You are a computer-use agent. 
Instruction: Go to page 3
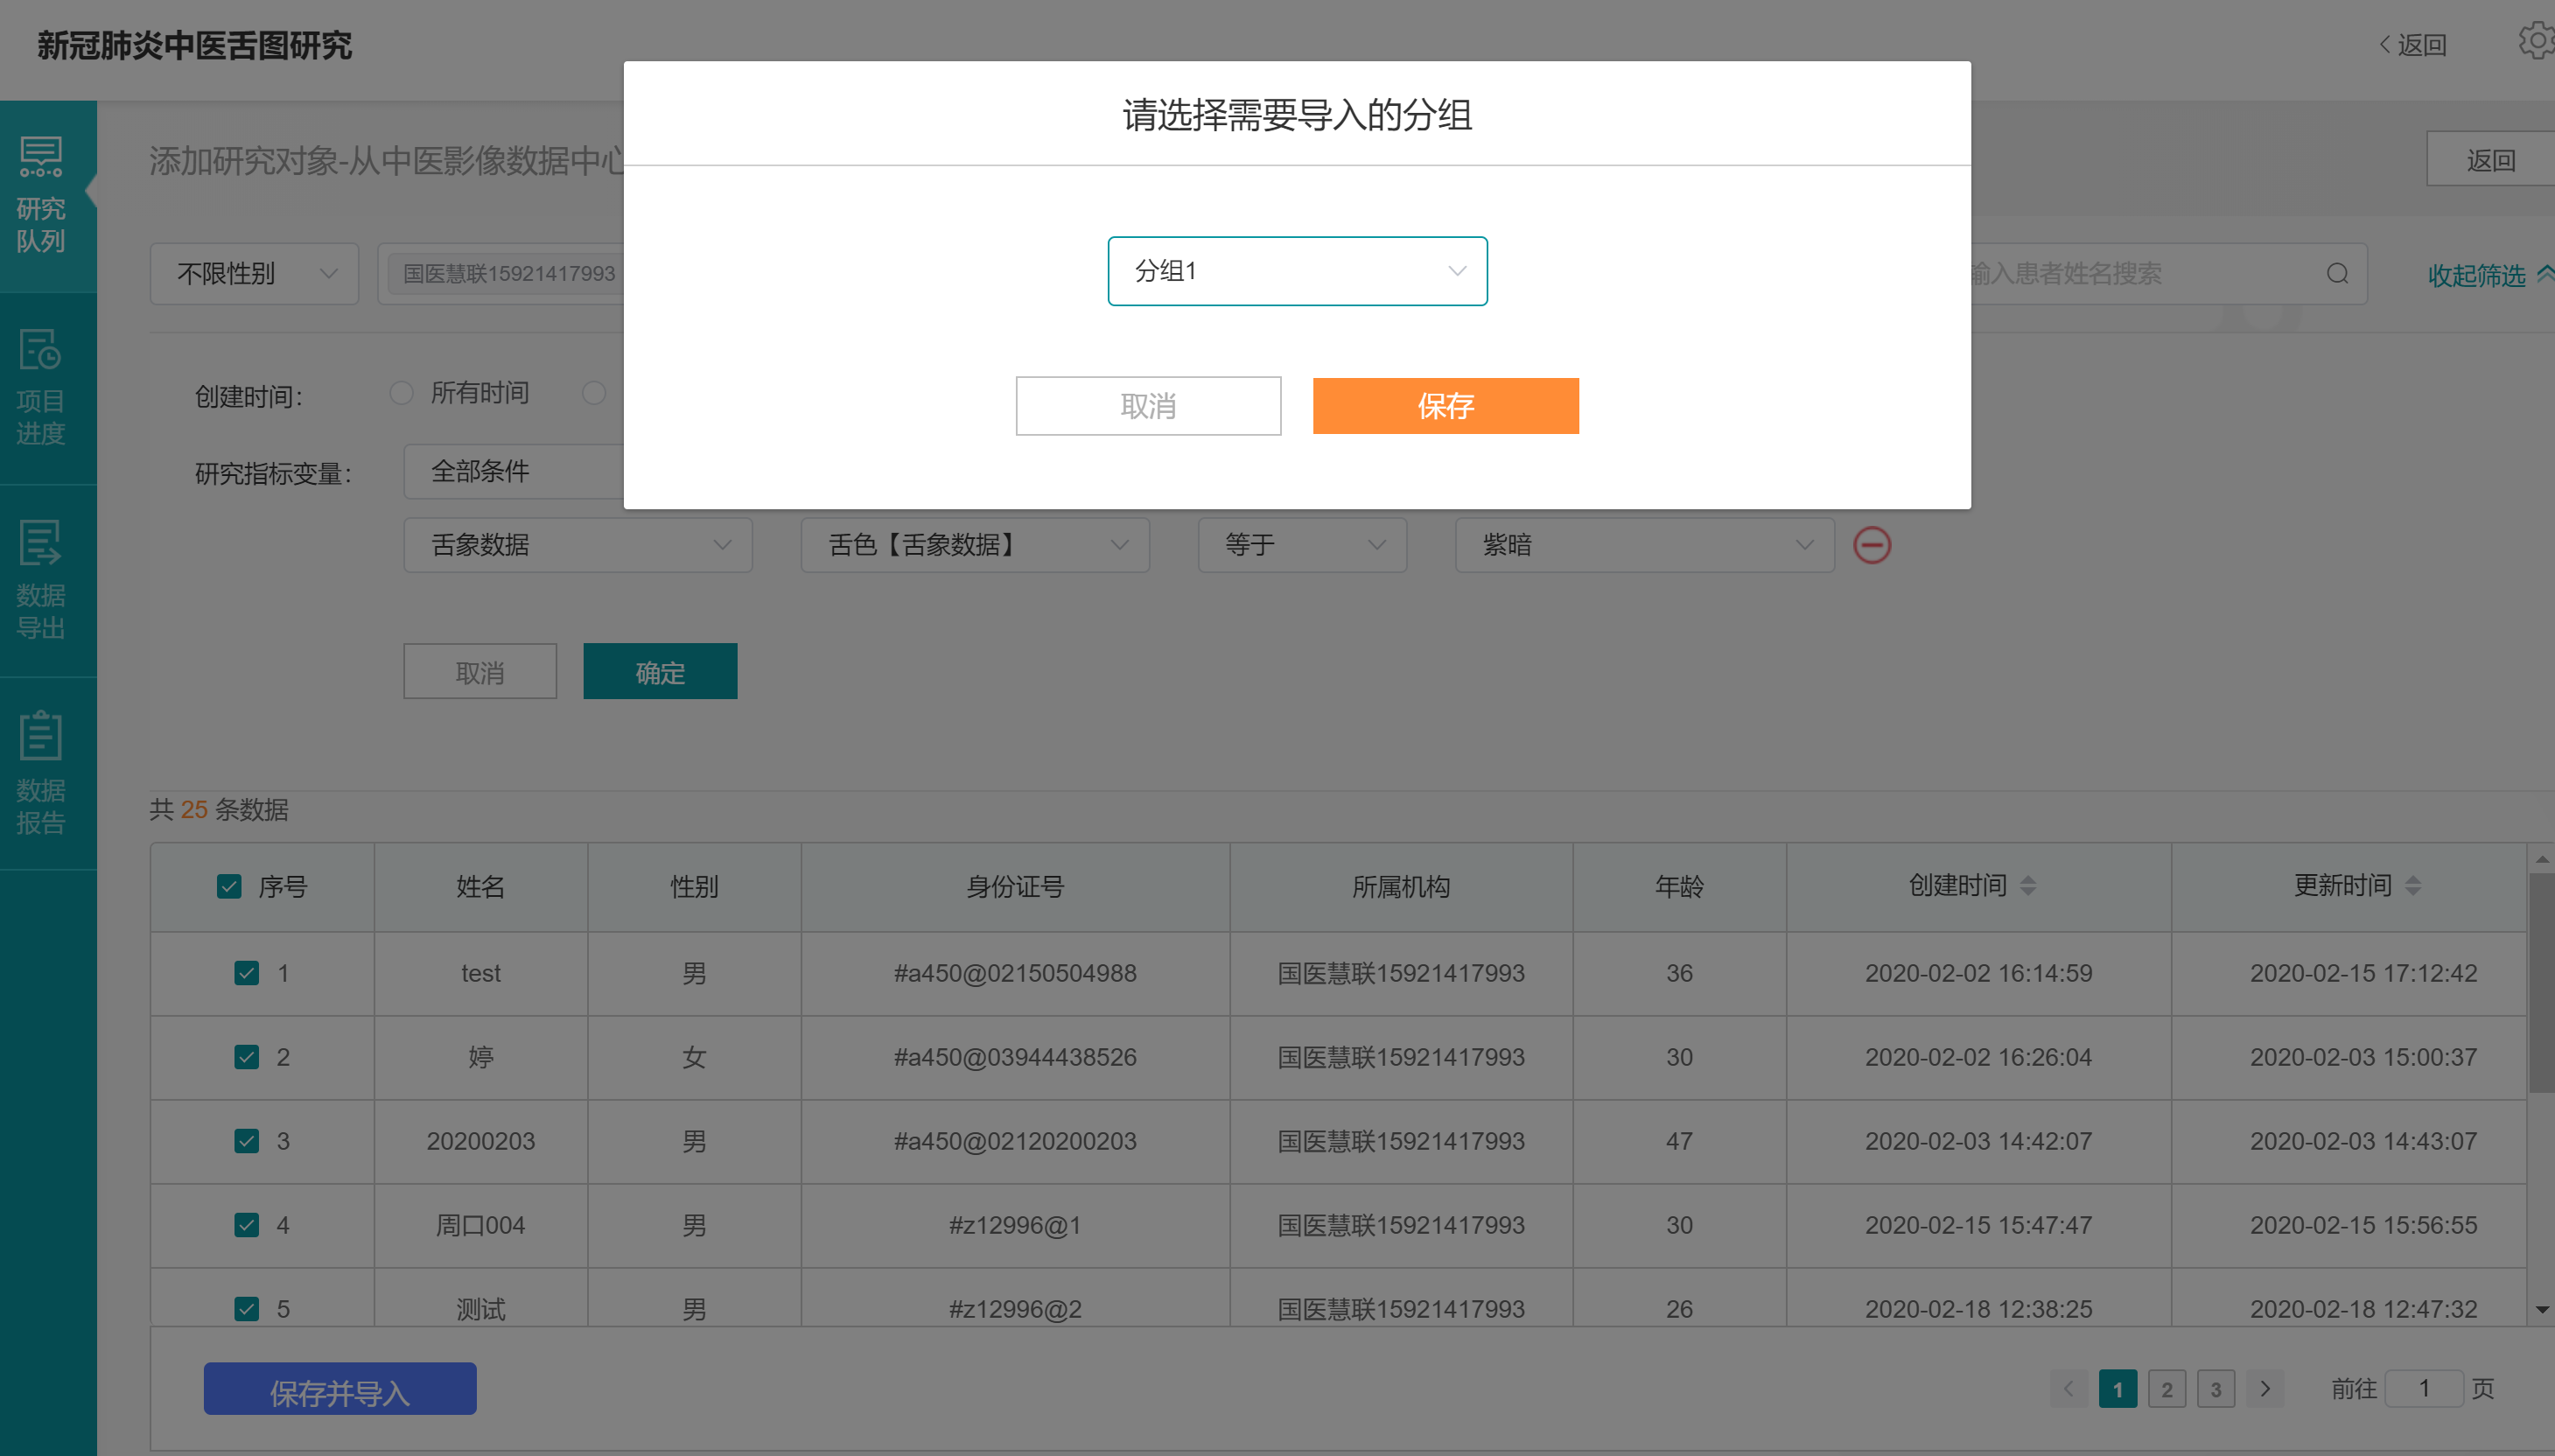point(2215,1389)
